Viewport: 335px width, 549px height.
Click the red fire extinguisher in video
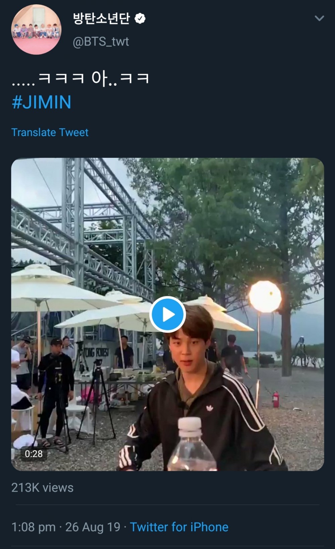coord(275,400)
